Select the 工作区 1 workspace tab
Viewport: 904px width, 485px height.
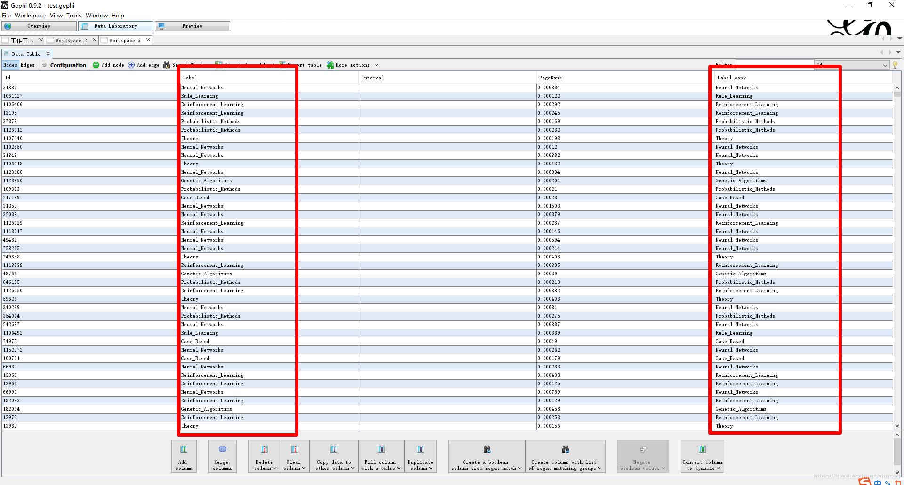click(22, 40)
